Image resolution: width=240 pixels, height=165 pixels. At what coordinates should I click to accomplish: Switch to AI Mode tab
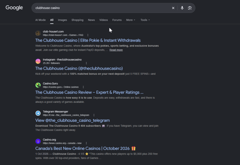(x=40, y=20)
